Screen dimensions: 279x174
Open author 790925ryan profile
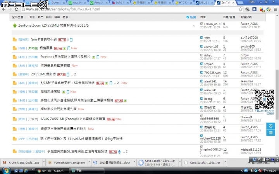[x=212, y=73]
